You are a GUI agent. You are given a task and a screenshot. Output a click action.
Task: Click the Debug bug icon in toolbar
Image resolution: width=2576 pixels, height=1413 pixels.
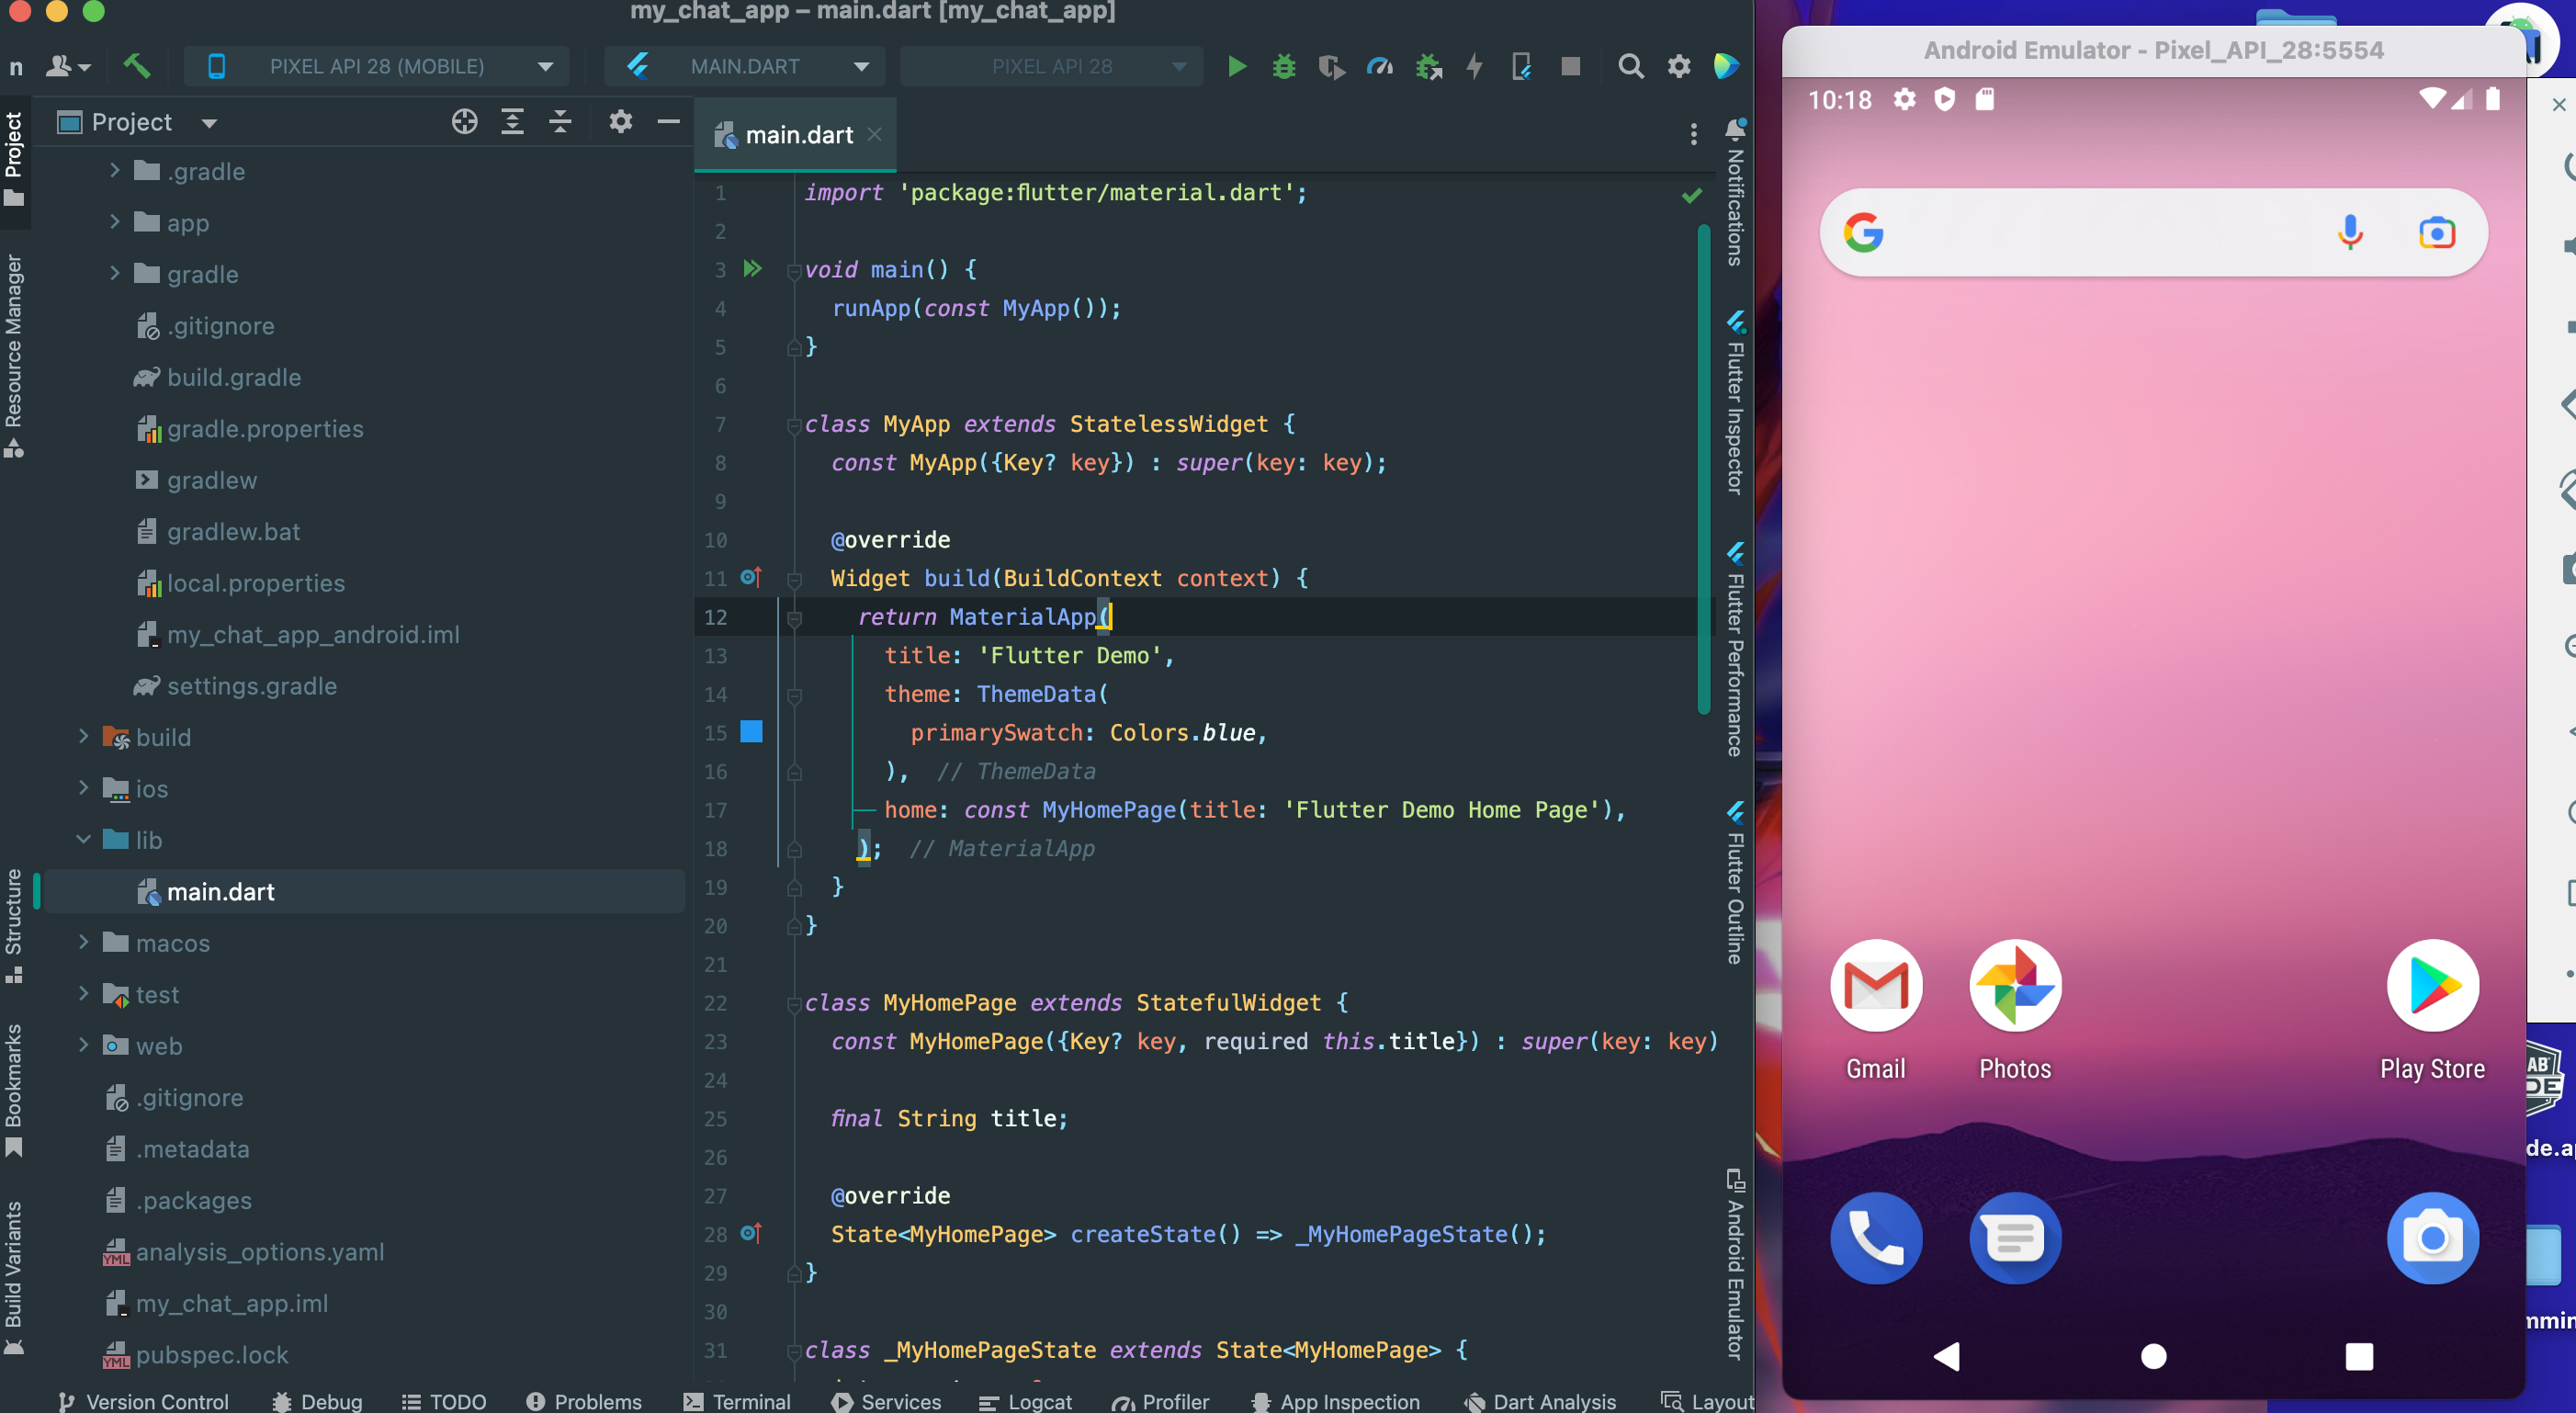[1284, 66]
